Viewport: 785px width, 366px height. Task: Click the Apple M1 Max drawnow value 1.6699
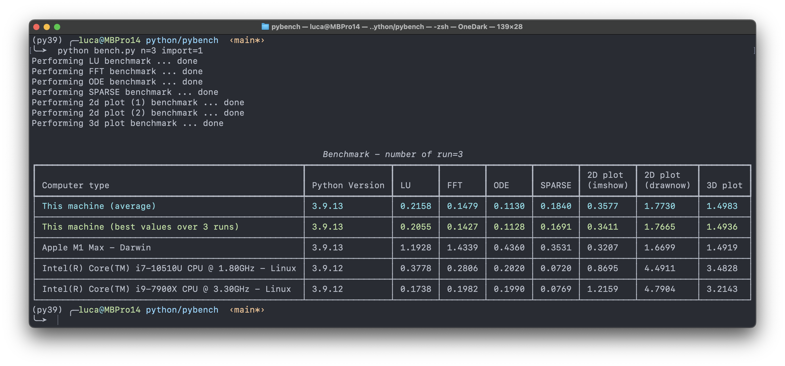tap(659, 247)
